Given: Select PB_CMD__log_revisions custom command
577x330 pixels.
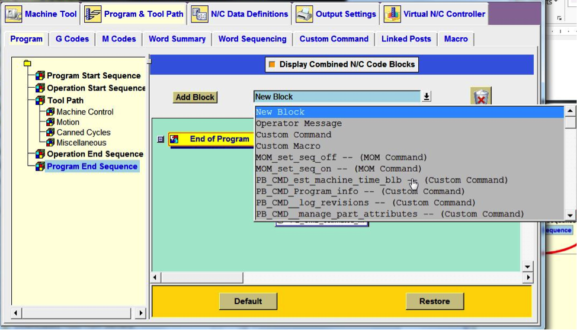Looking at the screenshot, I should point(409,203).
